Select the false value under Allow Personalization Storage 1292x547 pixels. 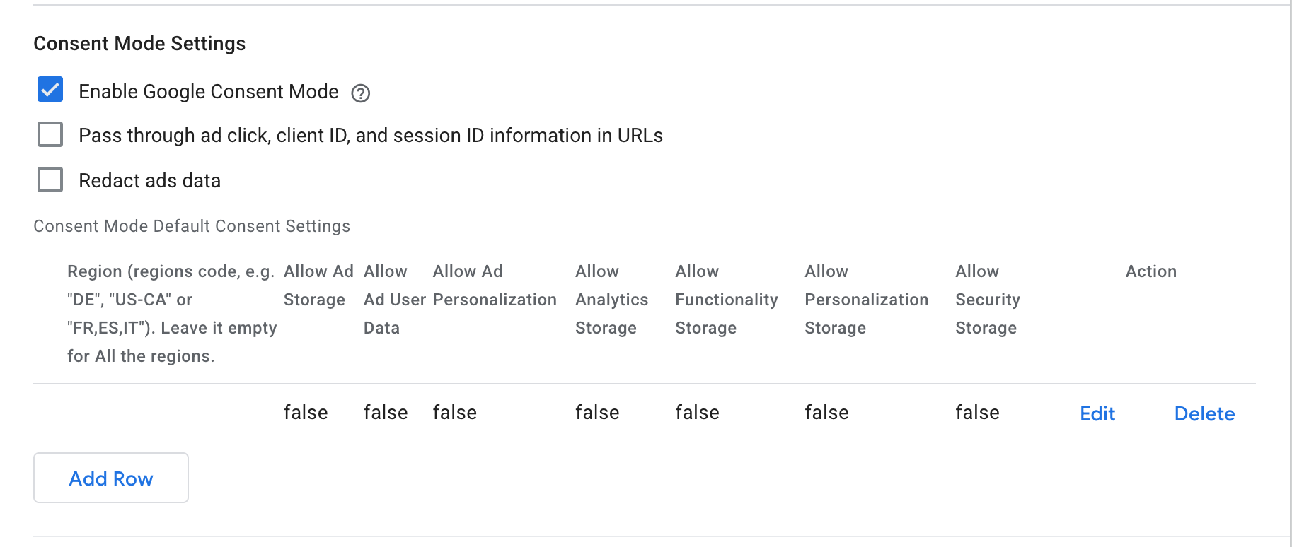click(826, 412)
